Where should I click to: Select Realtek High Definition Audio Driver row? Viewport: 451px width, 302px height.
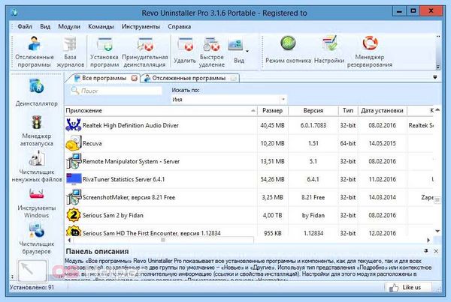[x=249, y=125]
